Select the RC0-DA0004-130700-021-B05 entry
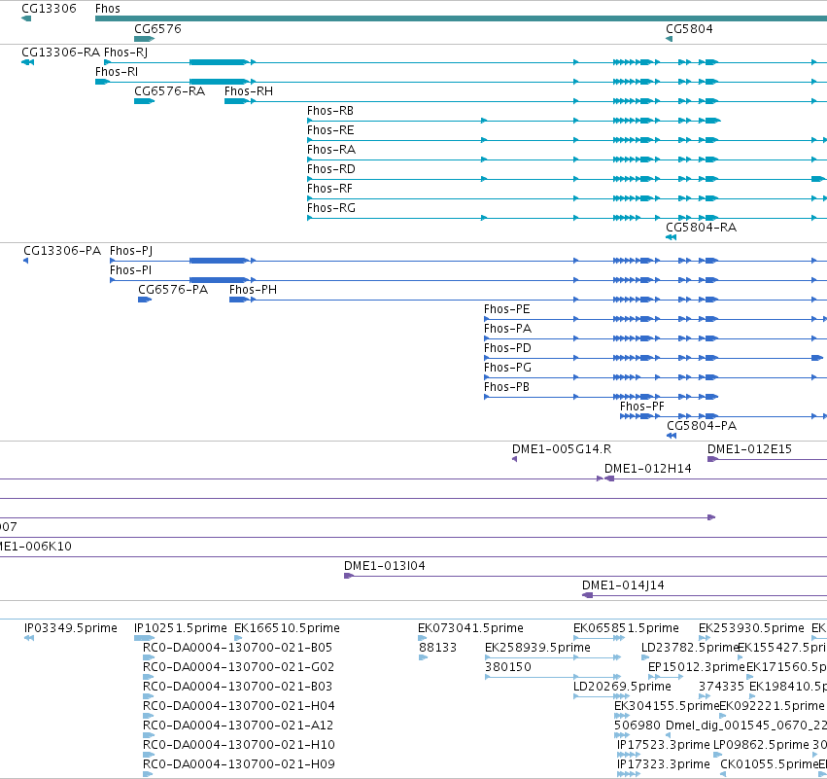Screen dimensions: 827x779 (x=238, y=648)
